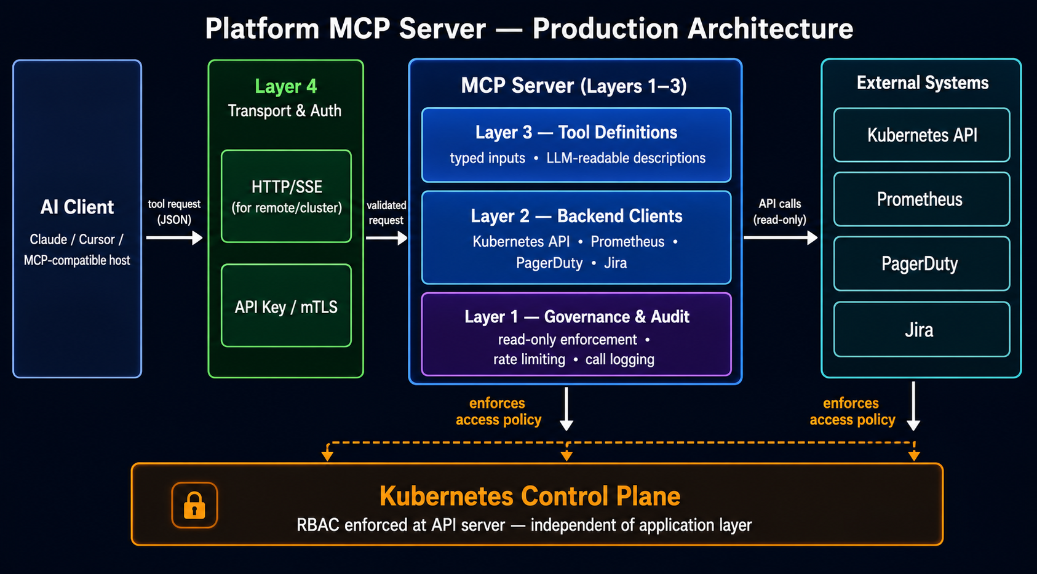This screenshot has width=1037, height=574.
Task: Click 'typed inputs • LLM-readable descriptions' text
Action: point(578,158)
